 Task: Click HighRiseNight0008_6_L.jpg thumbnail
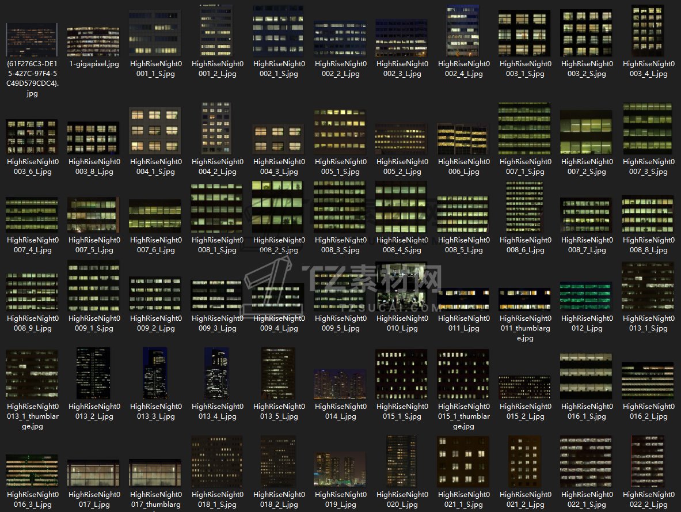pos(524,206)
